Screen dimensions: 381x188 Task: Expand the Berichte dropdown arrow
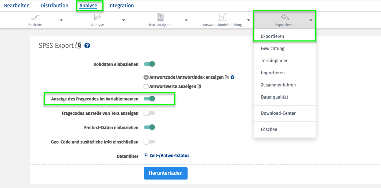pos(61,20)
